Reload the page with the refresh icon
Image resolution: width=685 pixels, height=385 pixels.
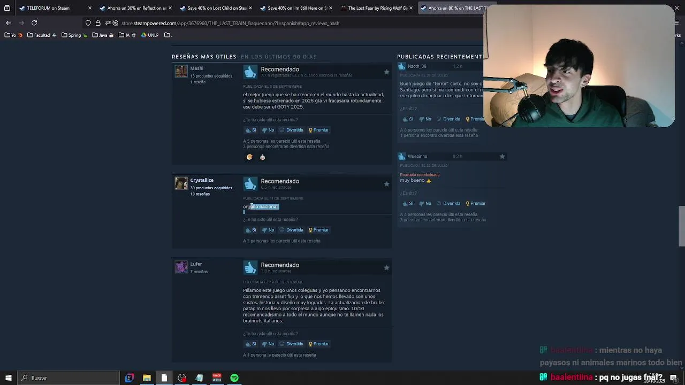[34, 23]
